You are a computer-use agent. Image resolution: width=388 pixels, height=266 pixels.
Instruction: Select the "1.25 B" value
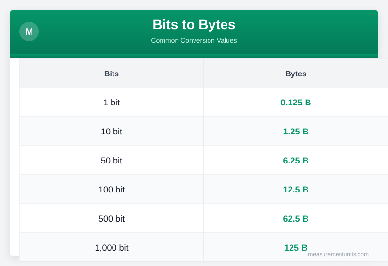pyautogui.click(x=296, y=132)
